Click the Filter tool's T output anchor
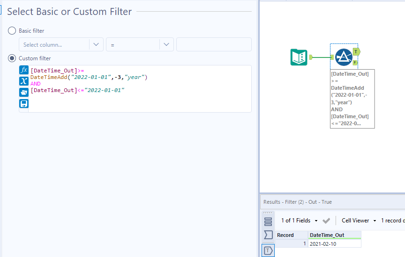The image size is (405, 257). coord(356,52)
